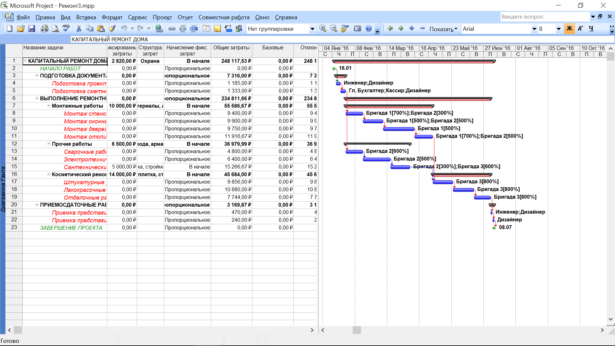Open the Arial font dropdown
The image size is (615, 346).
[534, 29]
